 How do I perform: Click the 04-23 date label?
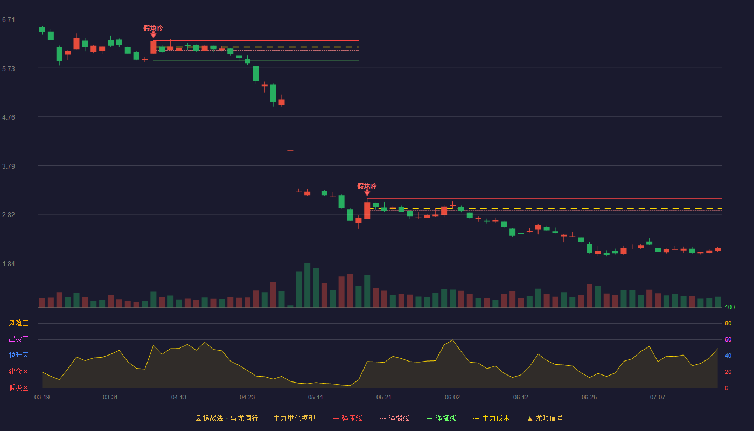click(247, 397)
